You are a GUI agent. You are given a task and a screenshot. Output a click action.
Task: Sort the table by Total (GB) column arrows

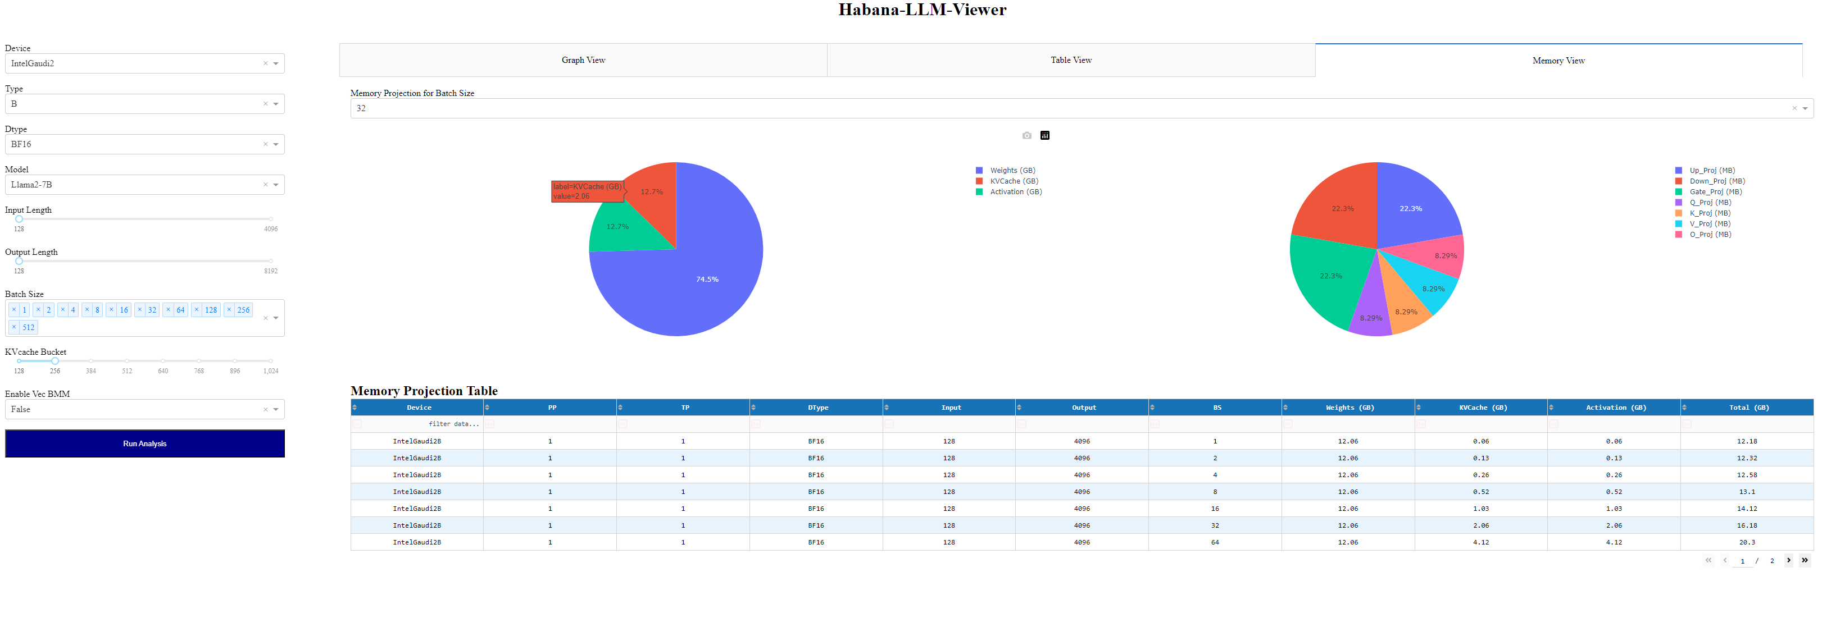click(x=1684, y=408)
